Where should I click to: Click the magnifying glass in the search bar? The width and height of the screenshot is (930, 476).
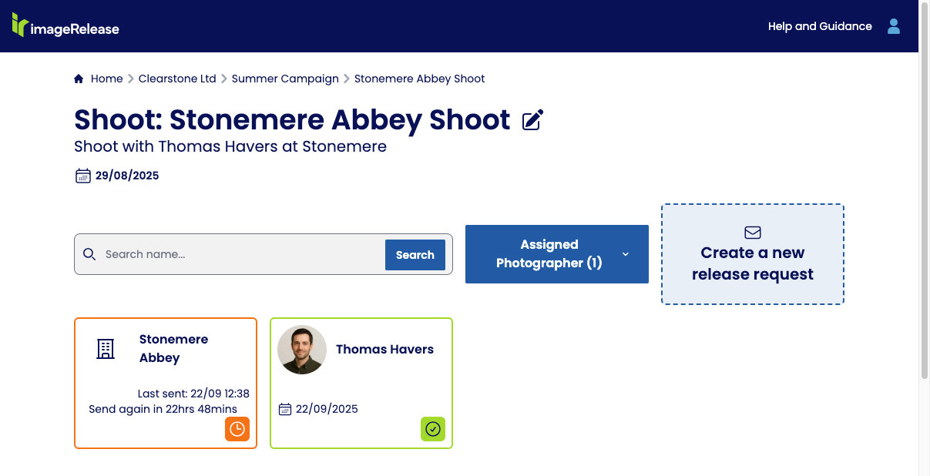pos(89,253)
